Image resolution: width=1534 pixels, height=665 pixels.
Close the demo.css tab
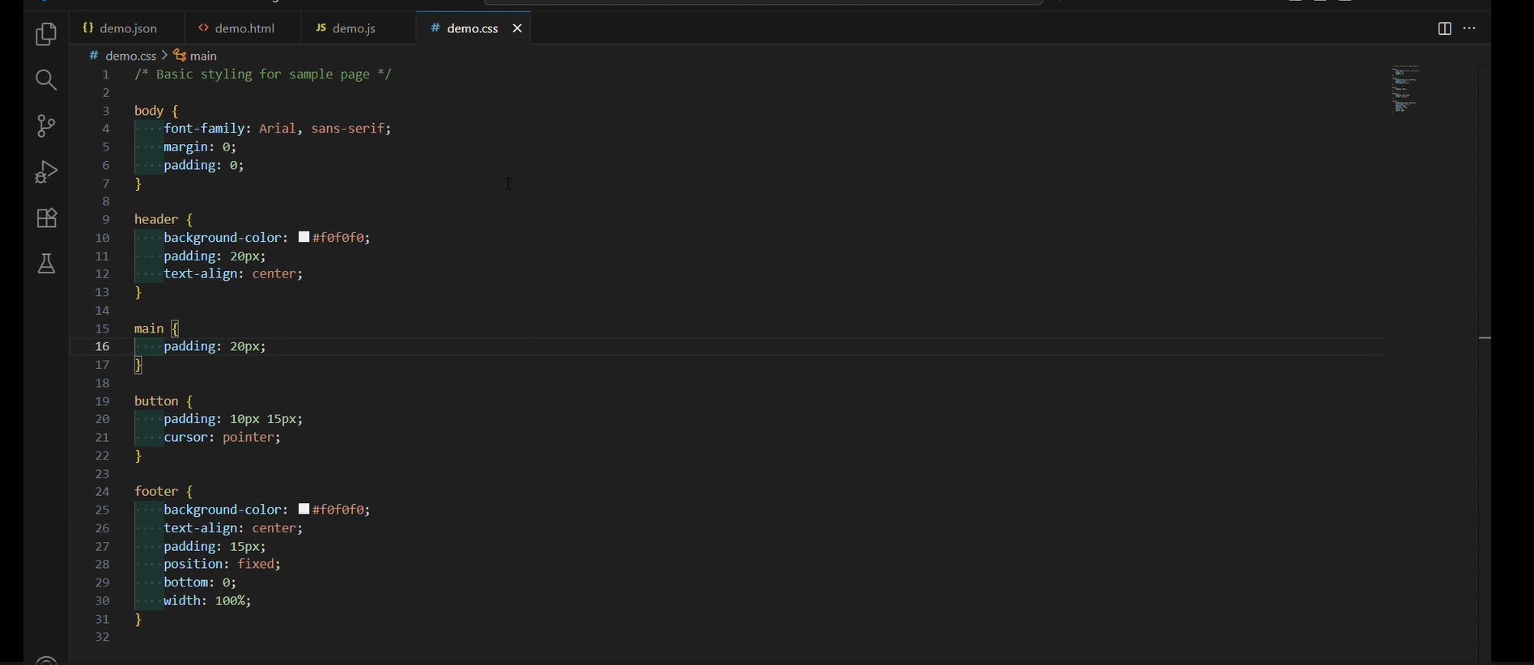click(518, 28)
